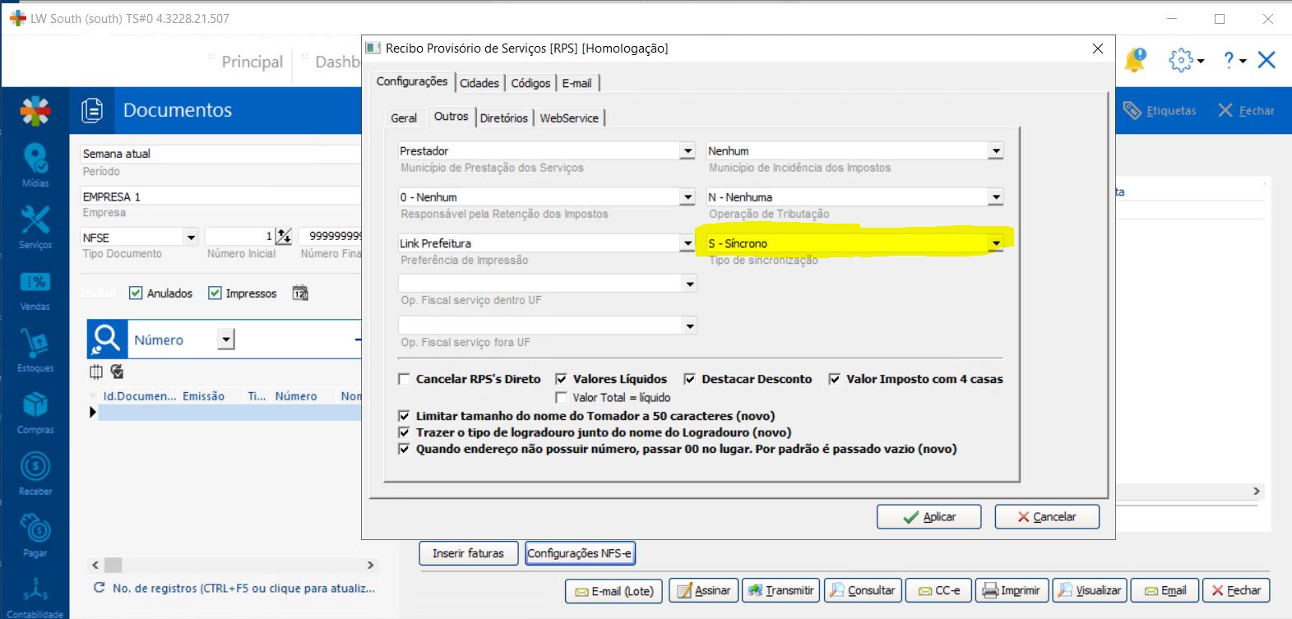Image resolution: width=1292 pixels, height=619 pixels.
Task: Click the notification bell icon
Action: point(1135,60)
